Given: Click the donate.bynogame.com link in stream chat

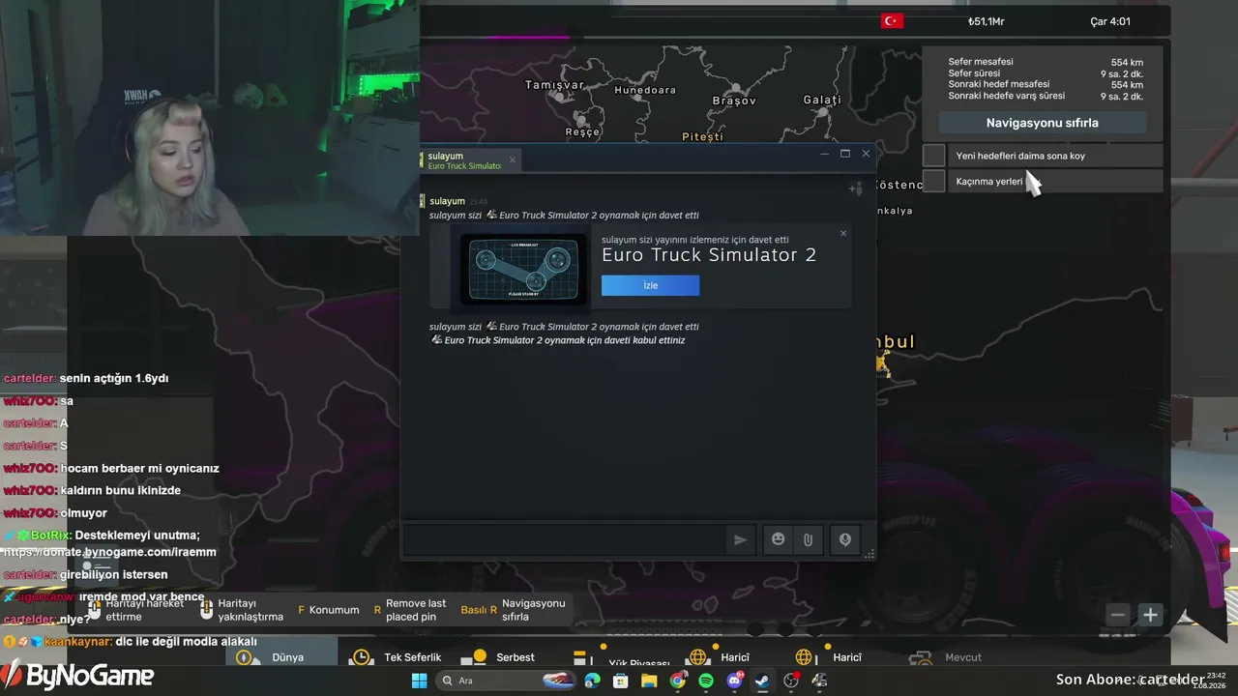Looking at the screenshot, I should pos(109,551).
